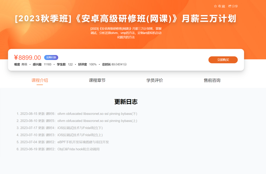Switch to the 课程介绍 tab
This screenshot has width=266, height=174.
click(x=40, y=80)
